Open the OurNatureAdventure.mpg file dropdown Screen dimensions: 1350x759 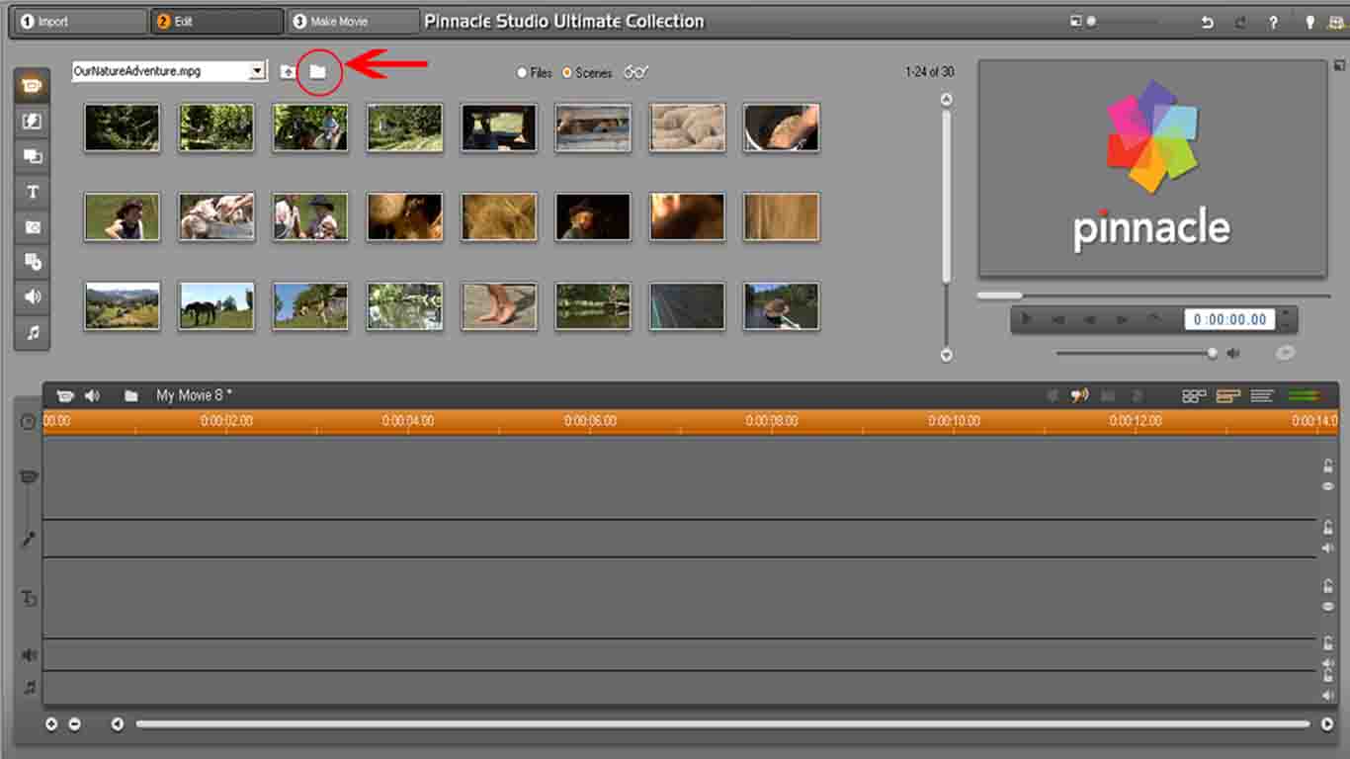pyautogui.click(x=257, y=71)
